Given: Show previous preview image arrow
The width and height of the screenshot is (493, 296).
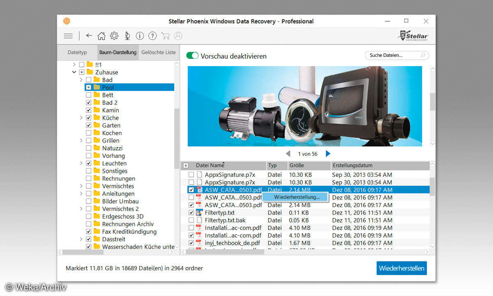Looking at the screenshot, I should [288, 154].
